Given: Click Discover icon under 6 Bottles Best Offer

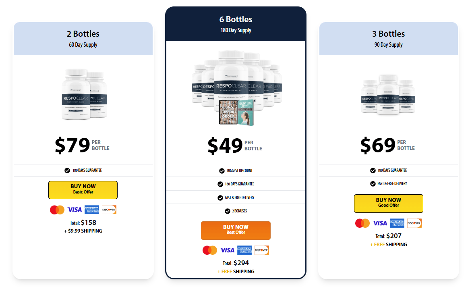Looking at the screenshot, I should 262,250.
